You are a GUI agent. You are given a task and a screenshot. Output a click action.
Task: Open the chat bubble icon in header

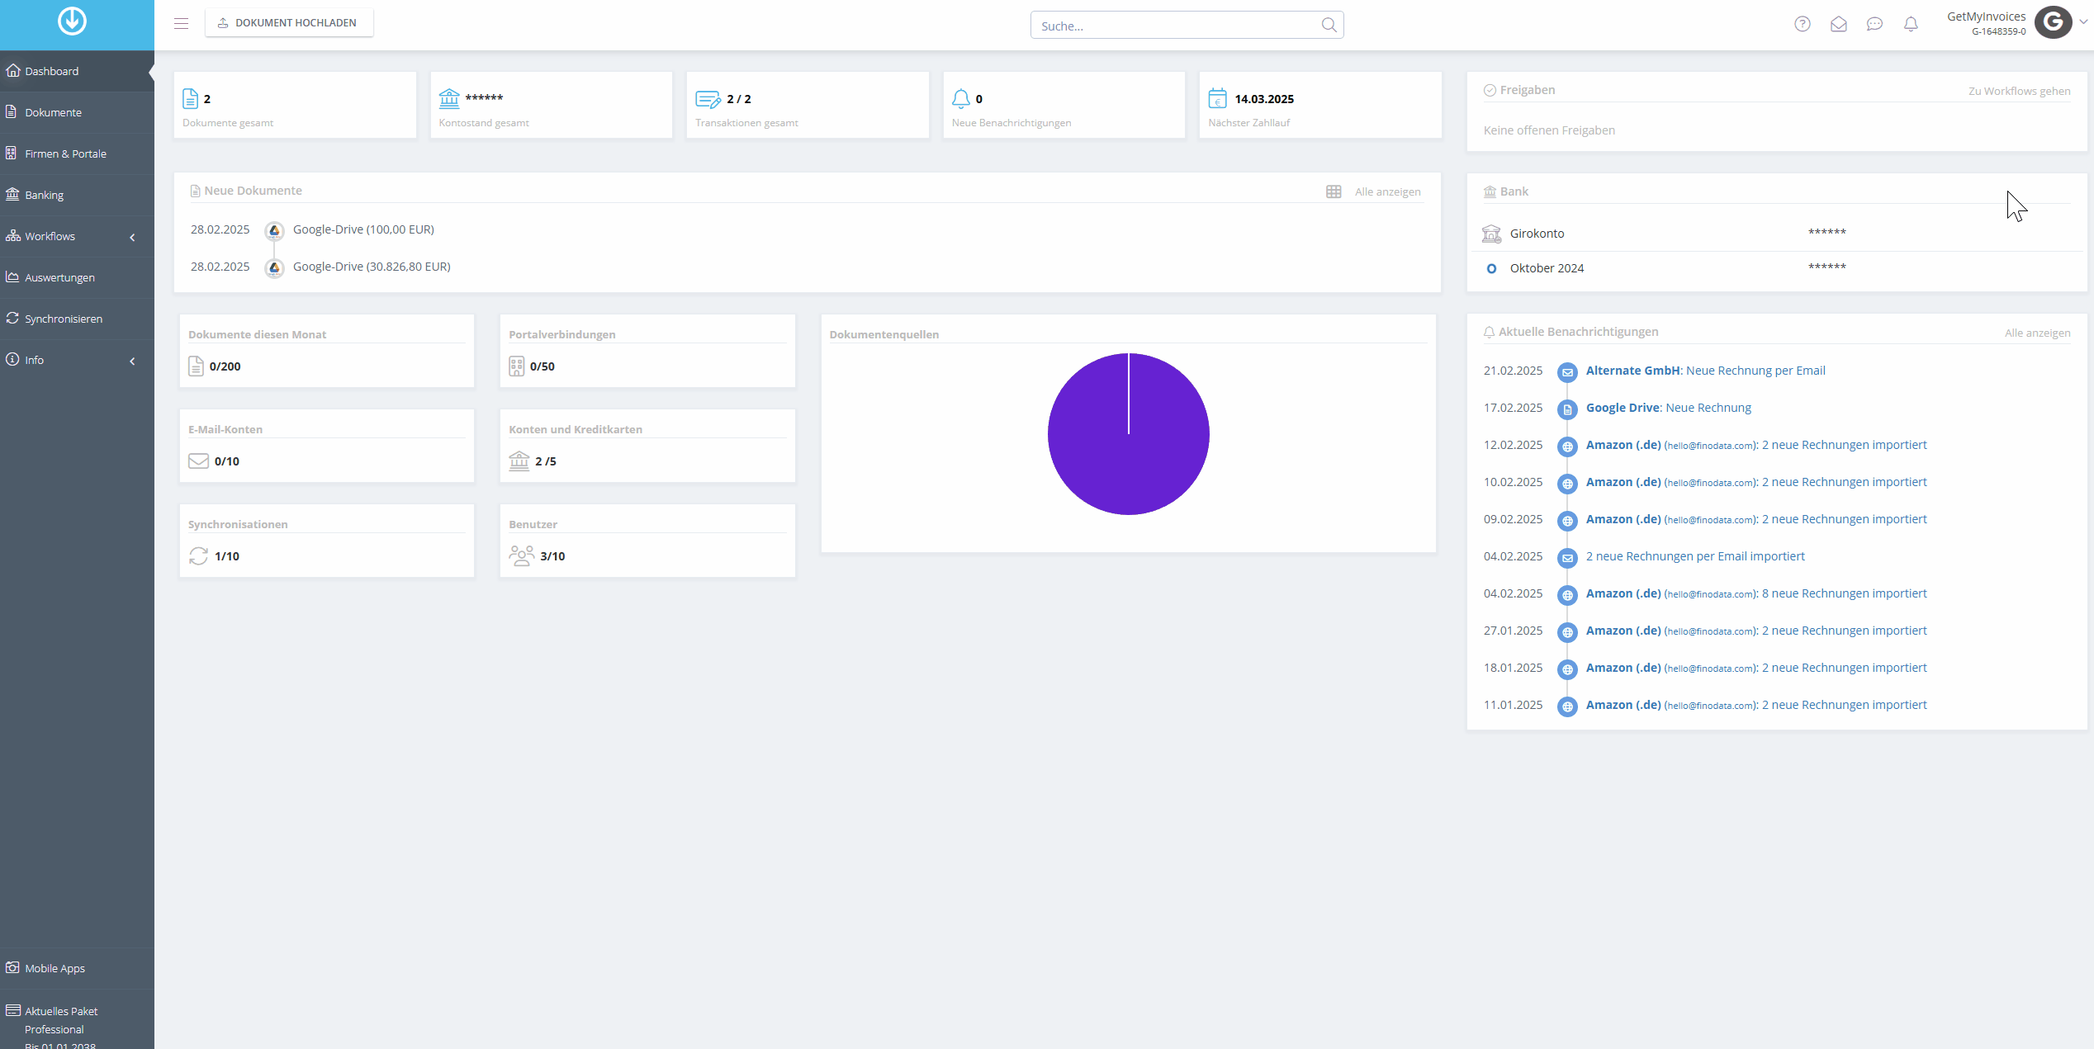pyautogui.click(x=1875, y=24)
